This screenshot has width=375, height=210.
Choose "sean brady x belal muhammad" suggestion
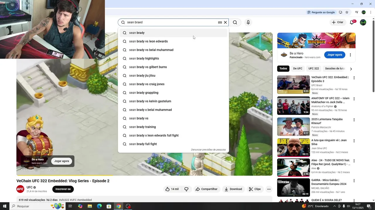173,110
